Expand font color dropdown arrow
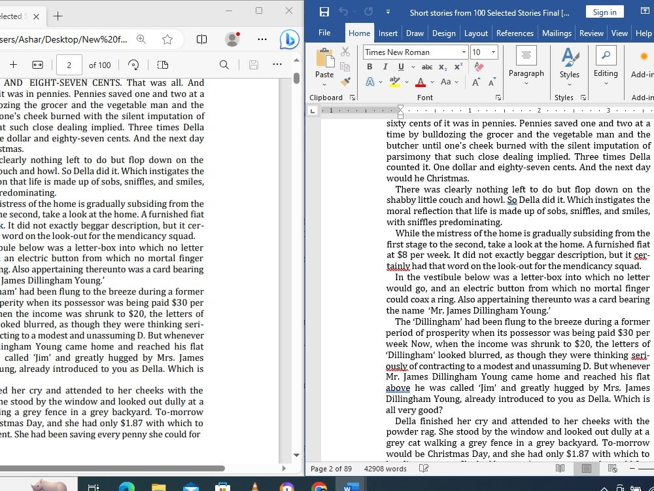 click(x=432, y=82)
